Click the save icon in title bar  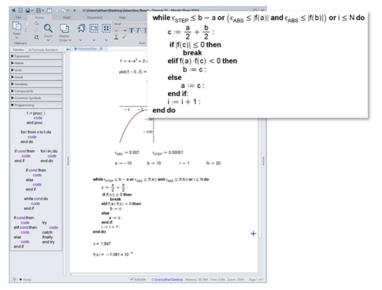(38, 10)
